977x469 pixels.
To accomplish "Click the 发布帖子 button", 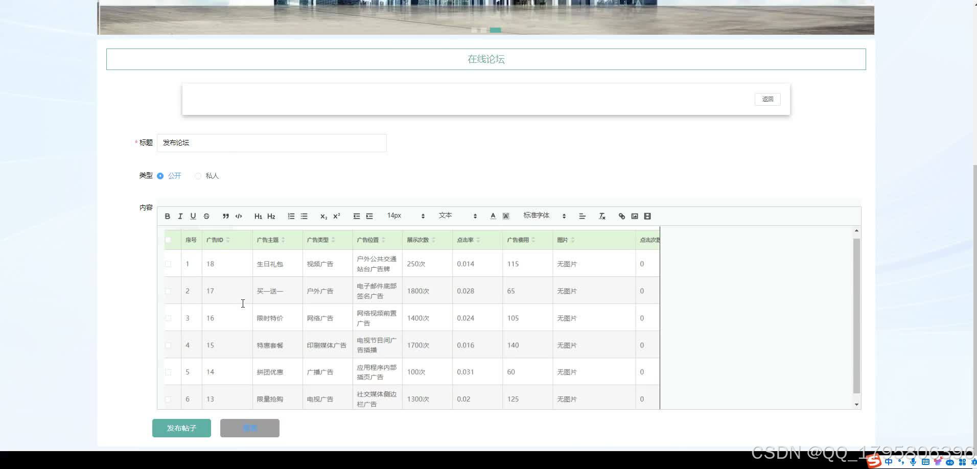I will pyautogui.click(x=181, y=428).
